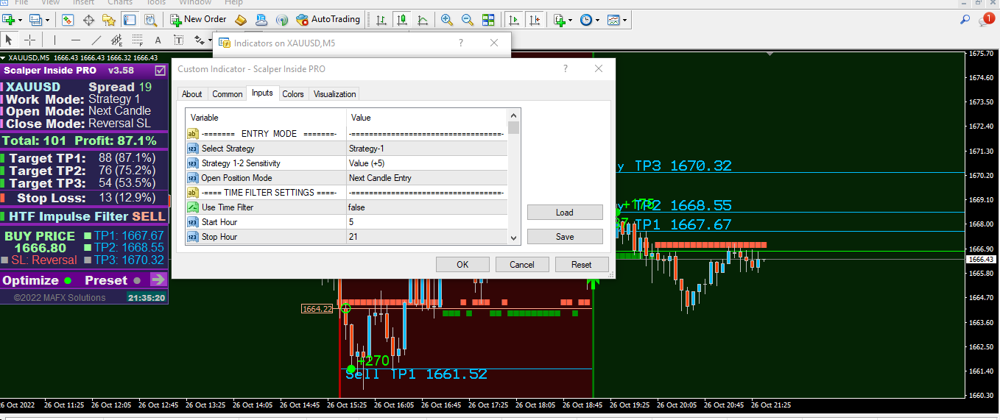Open the Charts menu
The height and width of the screenshot is (420, 1000).
coord(119,3)
